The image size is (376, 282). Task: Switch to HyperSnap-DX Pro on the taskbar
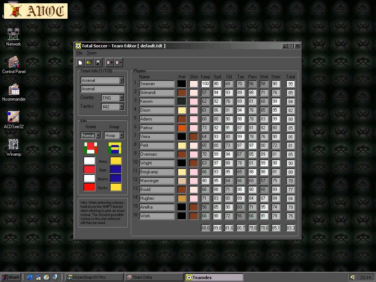pyautogui.click(x=94, y=277)
